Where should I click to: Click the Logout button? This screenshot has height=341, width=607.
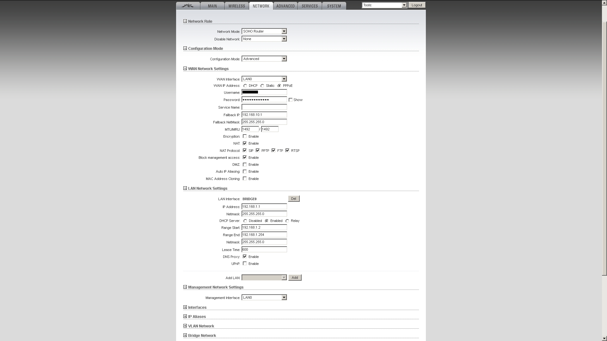click(417, 5)
